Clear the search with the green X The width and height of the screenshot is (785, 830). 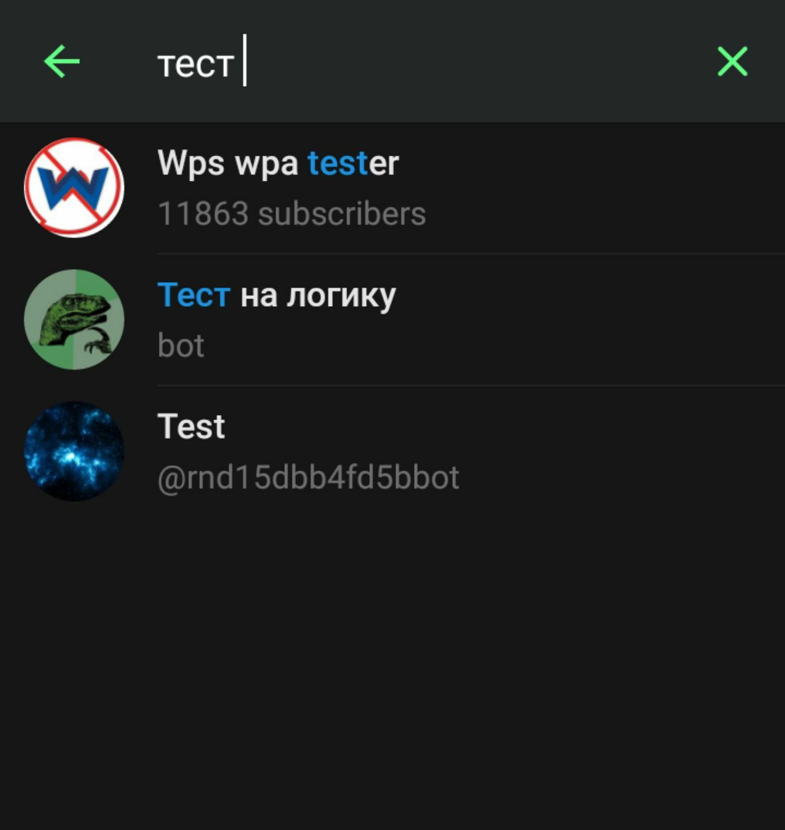coord(732,62)
